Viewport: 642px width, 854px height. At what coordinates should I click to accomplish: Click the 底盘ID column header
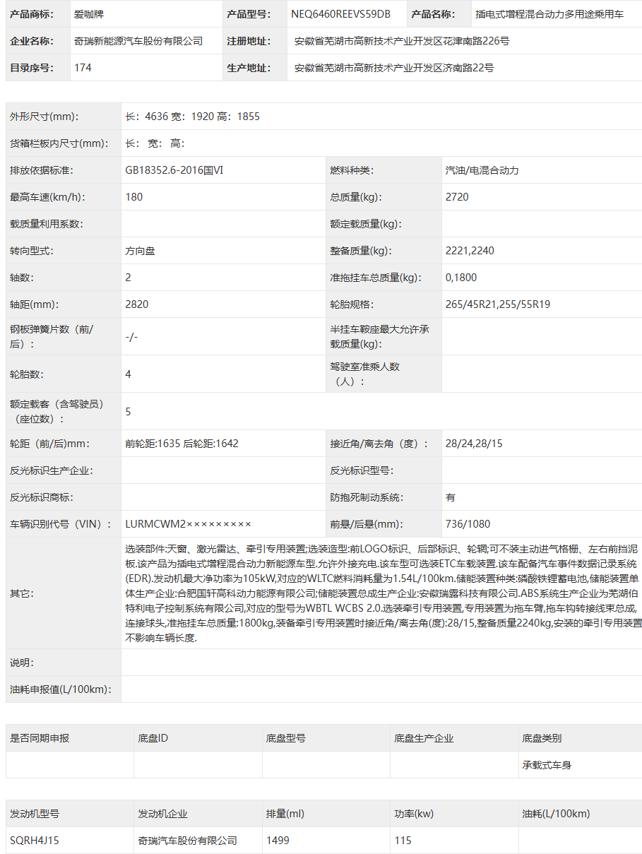(153, 738)
